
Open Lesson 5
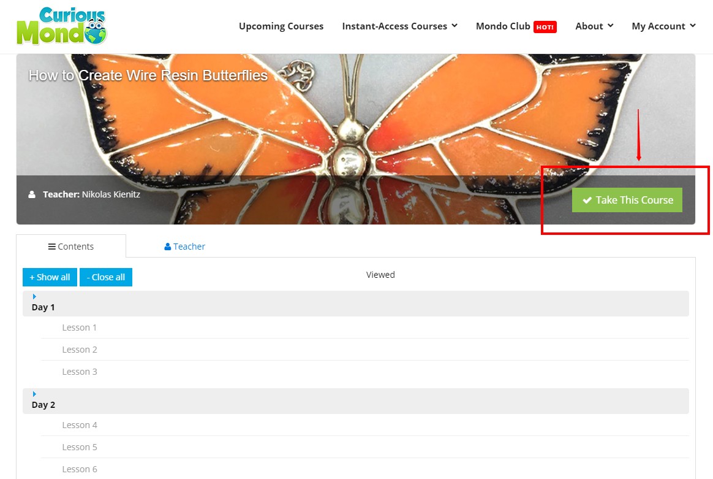point(80,447)
